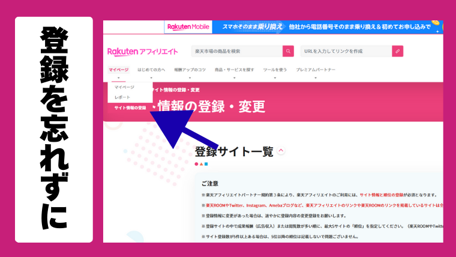This screenshot has width=456, height=257.
Task: Click the Rakuten Mobile banner logo
Action: click(188, 27)
